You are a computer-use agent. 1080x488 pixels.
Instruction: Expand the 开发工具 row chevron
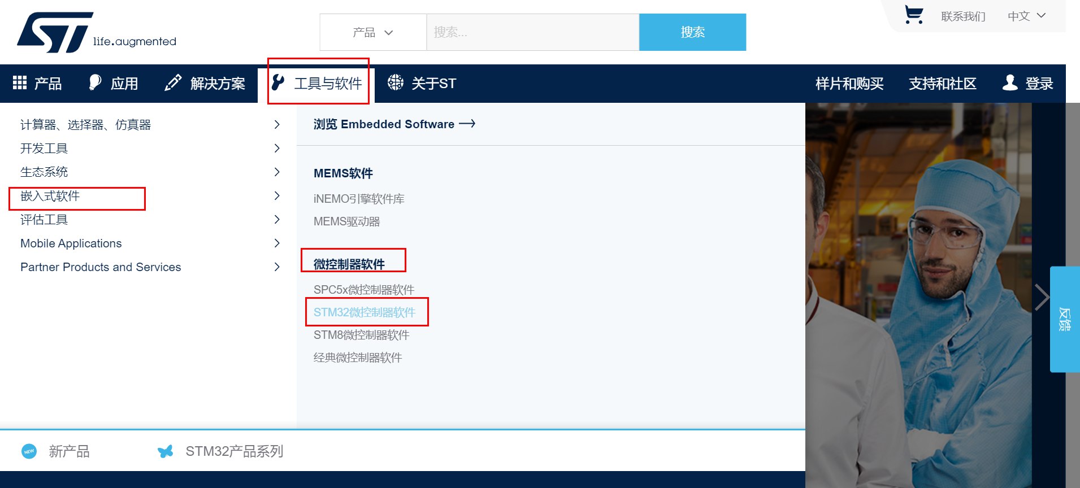click(x=277, y=148)
